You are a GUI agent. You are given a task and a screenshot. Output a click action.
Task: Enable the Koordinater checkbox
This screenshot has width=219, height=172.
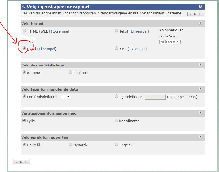pos(116,120)
